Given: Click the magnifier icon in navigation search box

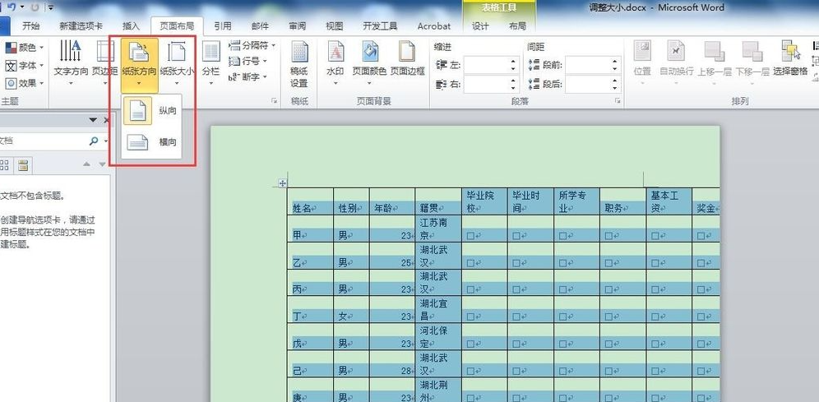Looking at the screenshot, I should pyautogui.click(x=94, y=141).
